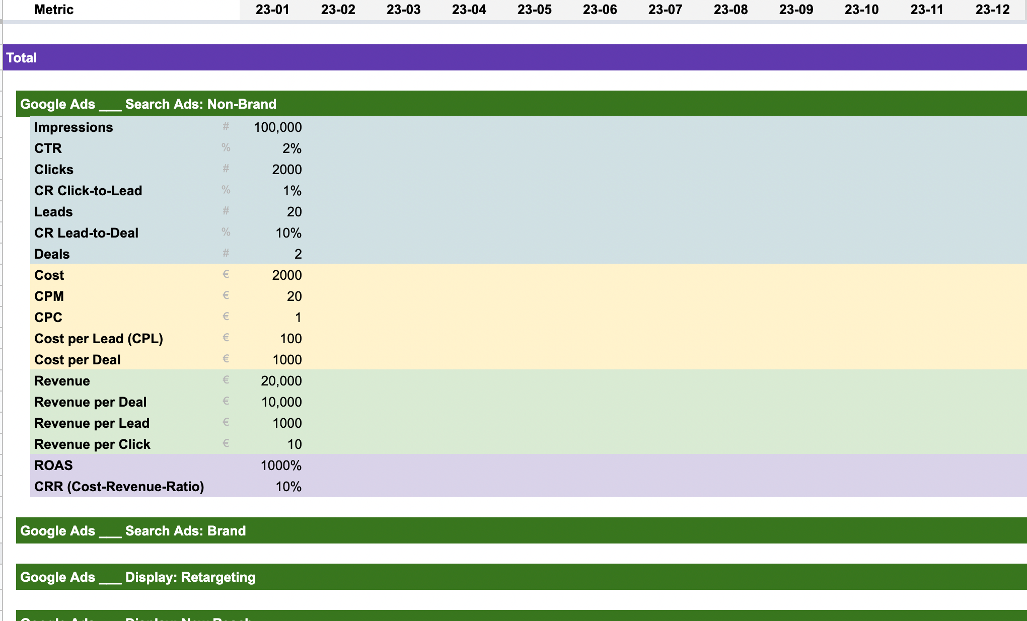This screenshot has height=621, width=1027.
Task: Click the Leads row label
Action: [x=53, y=212]
